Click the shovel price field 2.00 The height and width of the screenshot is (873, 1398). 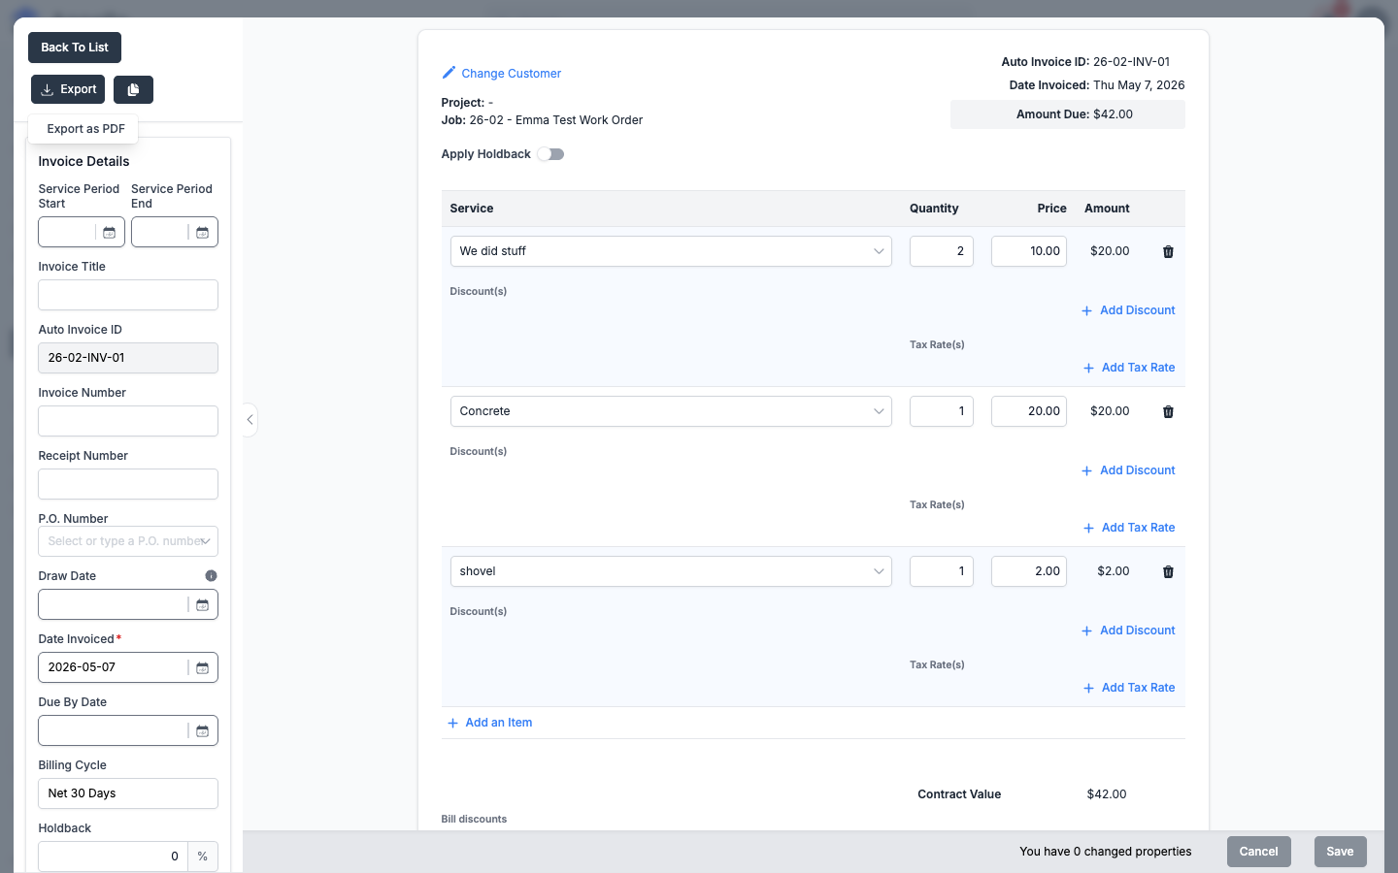tap(1029, 571)
